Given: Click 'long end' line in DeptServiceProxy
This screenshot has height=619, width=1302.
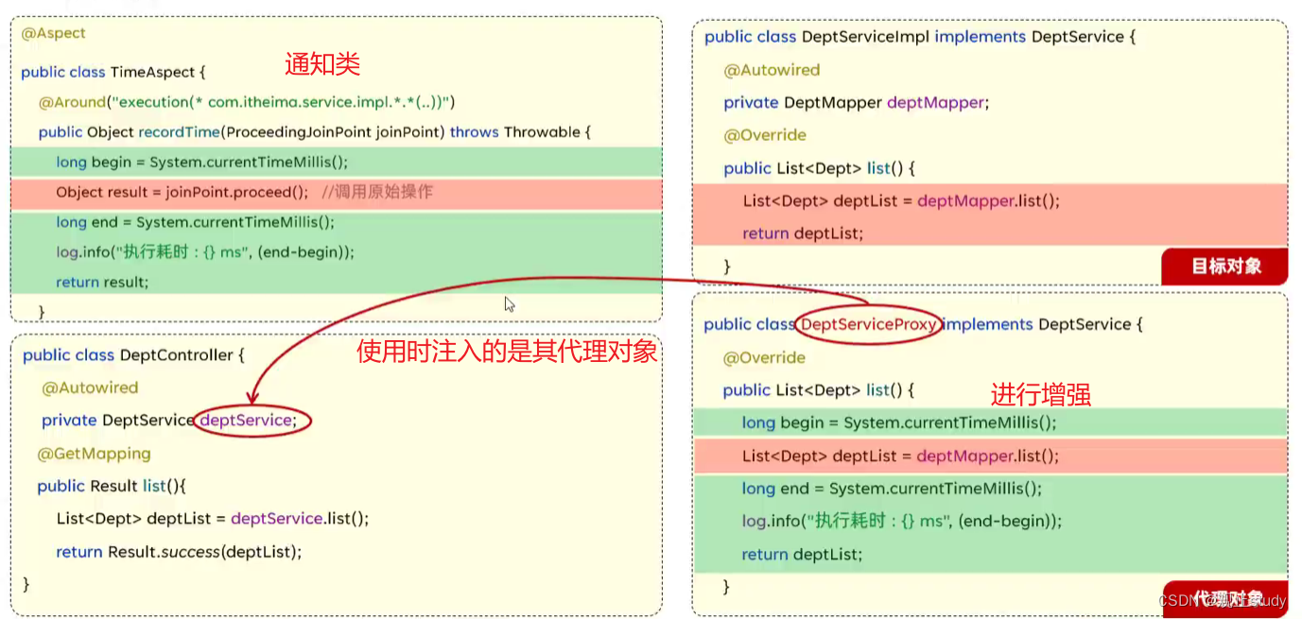Looking at the screenshot, I should click(892, 489).
